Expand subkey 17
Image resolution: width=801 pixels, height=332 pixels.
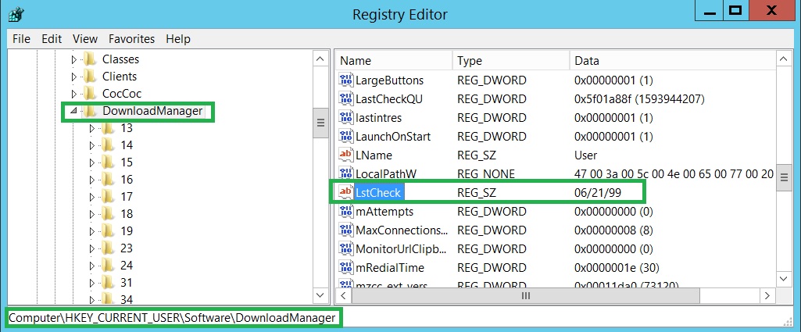pyautogui.click(x=92, y=197)
